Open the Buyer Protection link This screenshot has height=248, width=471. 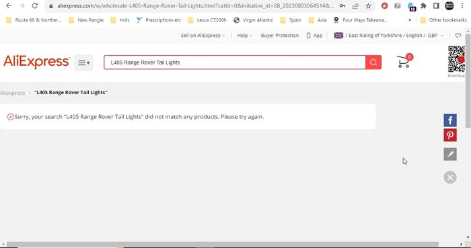tap(280, 36)
